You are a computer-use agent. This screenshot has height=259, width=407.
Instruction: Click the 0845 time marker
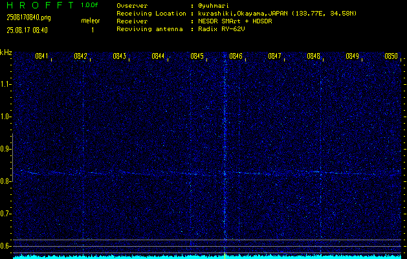pyautogui.click(x=197, y=56)
